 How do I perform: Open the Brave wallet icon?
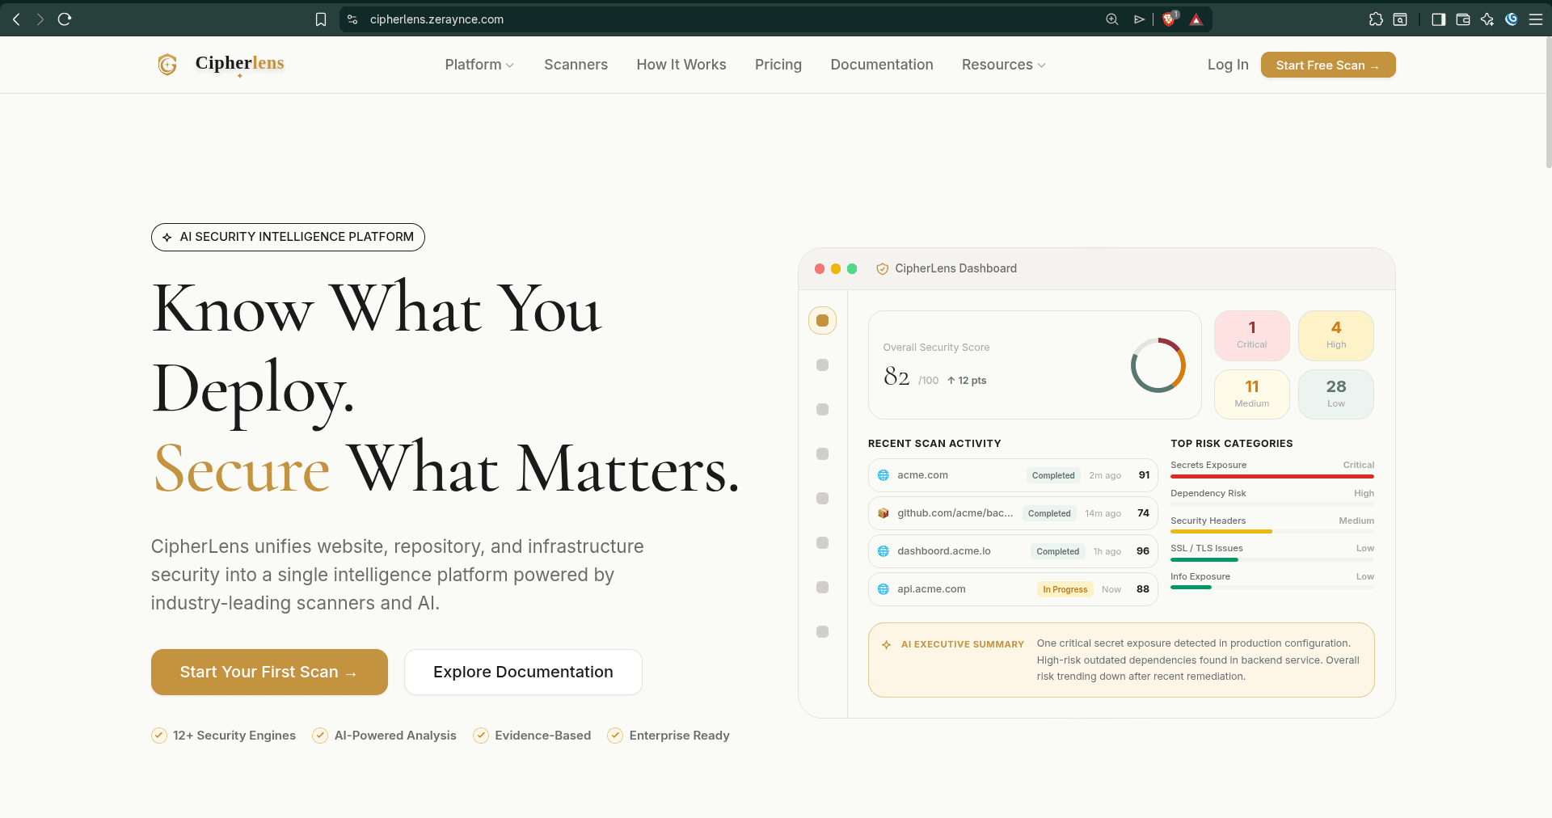[1463, 19]
